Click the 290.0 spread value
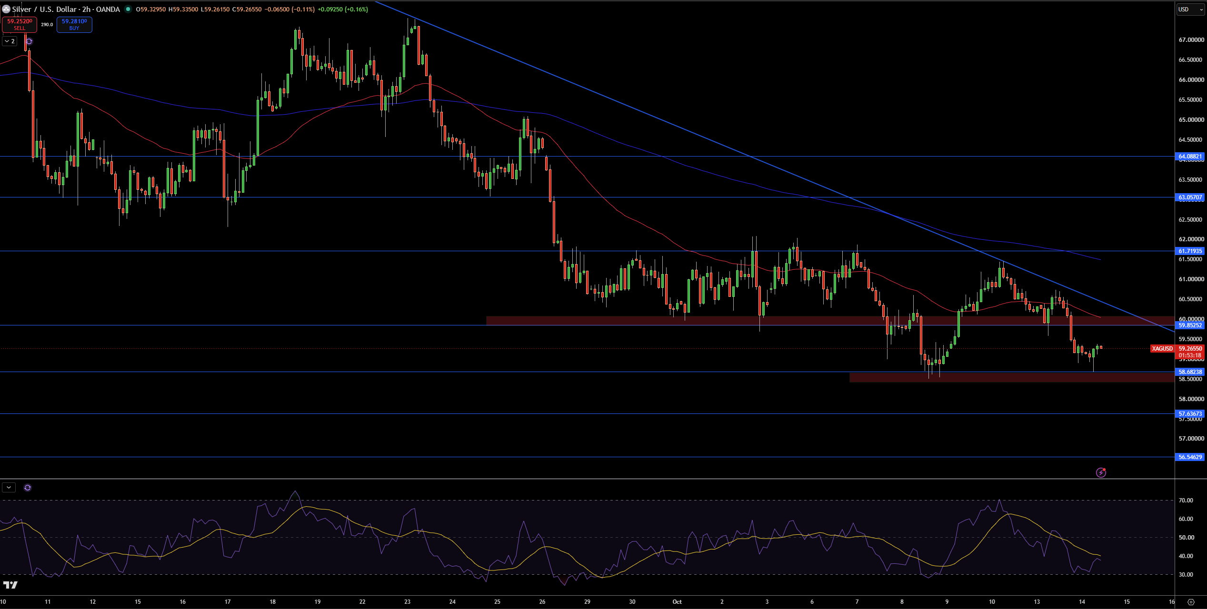The width and height of the screenshot is (1207, 609). 47,24
